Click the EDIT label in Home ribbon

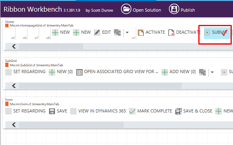click(x=106, y=32)
